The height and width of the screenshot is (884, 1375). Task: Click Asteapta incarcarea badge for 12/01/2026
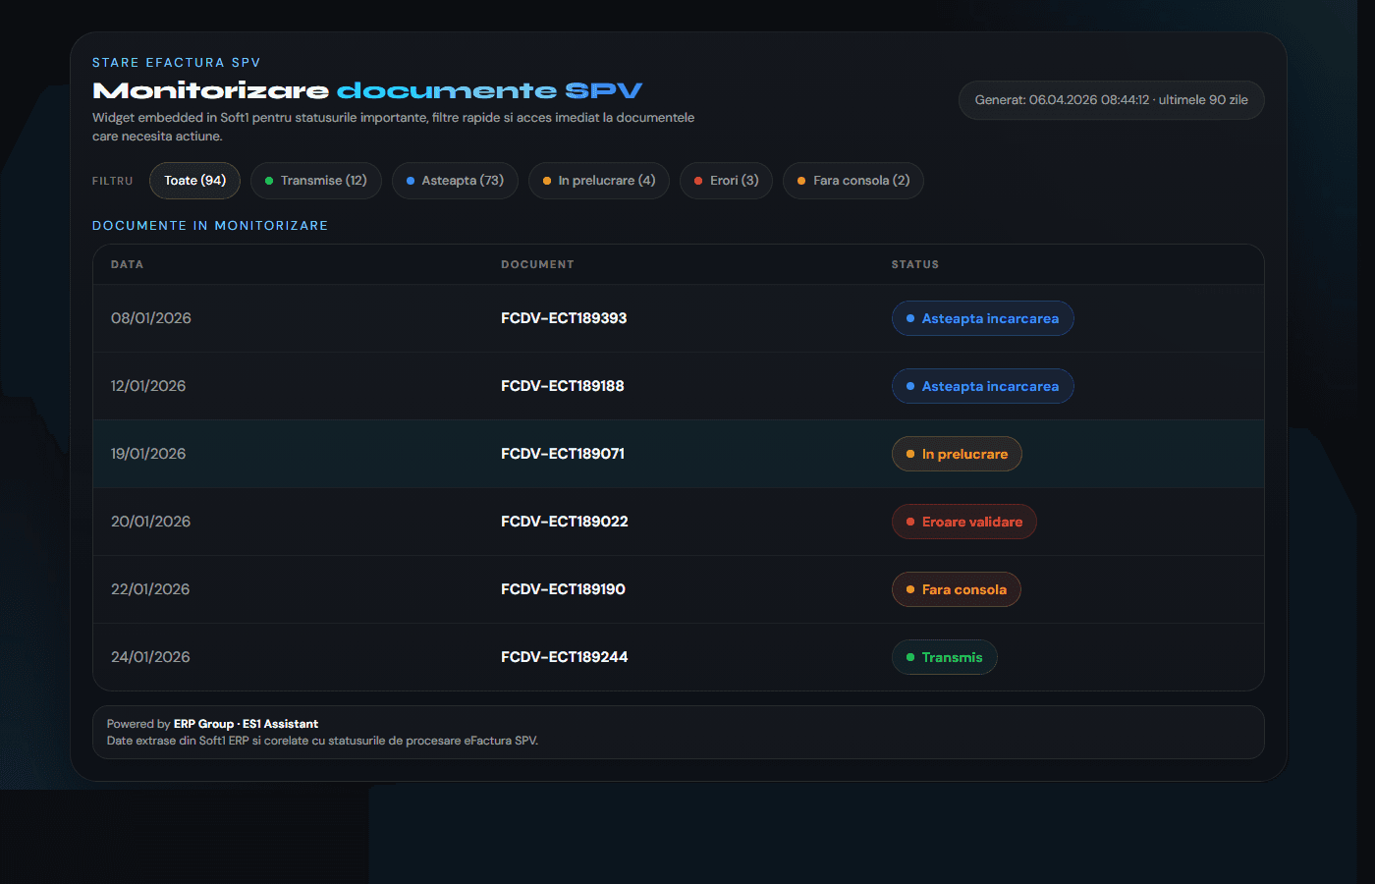[x=982, y=386]
